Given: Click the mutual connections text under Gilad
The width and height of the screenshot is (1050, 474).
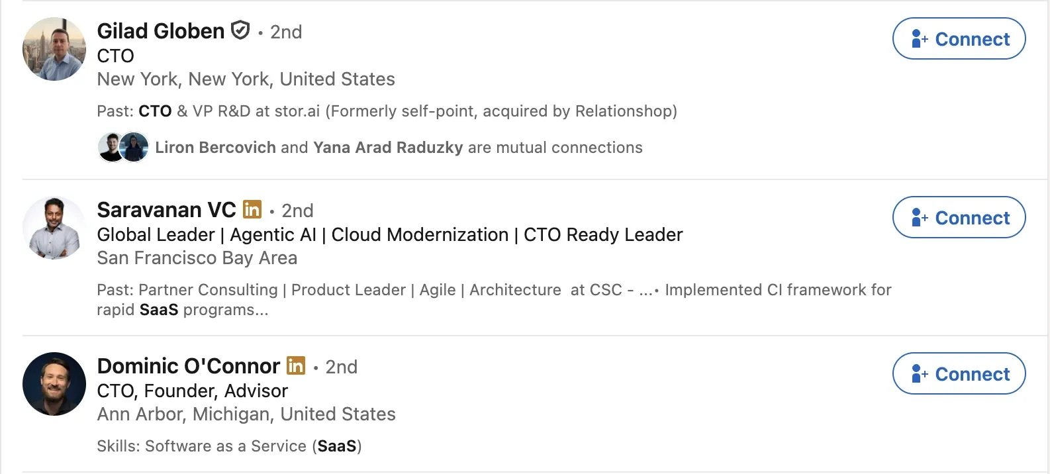Looking at the screenshot, I should tap(397, 147).
